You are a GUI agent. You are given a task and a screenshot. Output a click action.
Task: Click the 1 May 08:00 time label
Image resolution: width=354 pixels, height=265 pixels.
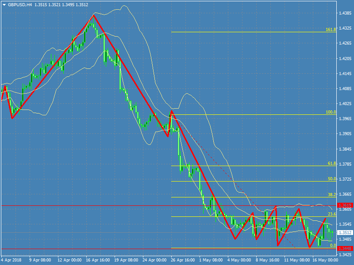pos(211,260)
